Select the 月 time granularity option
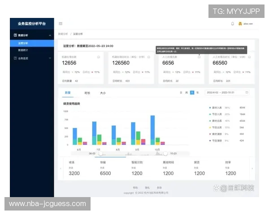The width and height of the screenshot is (269, 215). pos(192,92)
